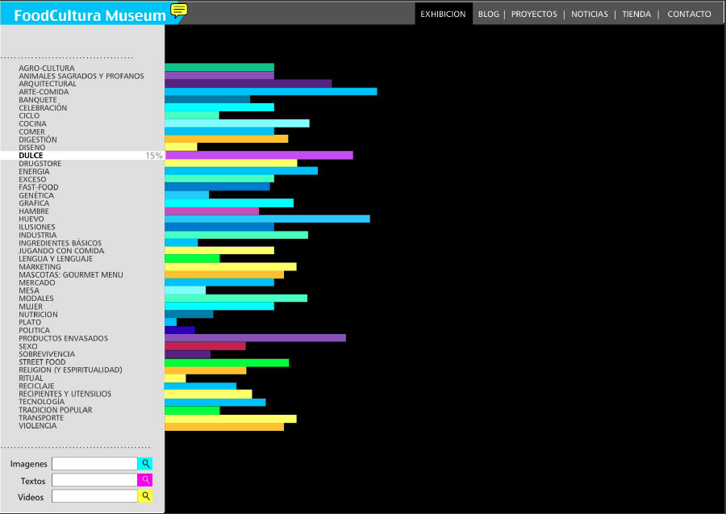Open the TIENDA link
The image size is (726, 514).
[x=636, y=14]
